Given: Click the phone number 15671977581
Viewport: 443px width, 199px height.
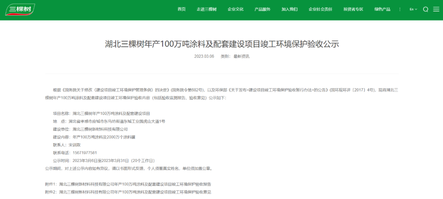Looking at the screenshot, I should [85, 153].
